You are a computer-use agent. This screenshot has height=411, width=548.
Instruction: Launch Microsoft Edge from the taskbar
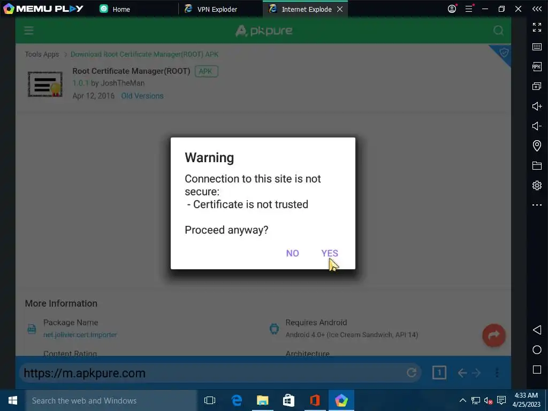(237, 400)
